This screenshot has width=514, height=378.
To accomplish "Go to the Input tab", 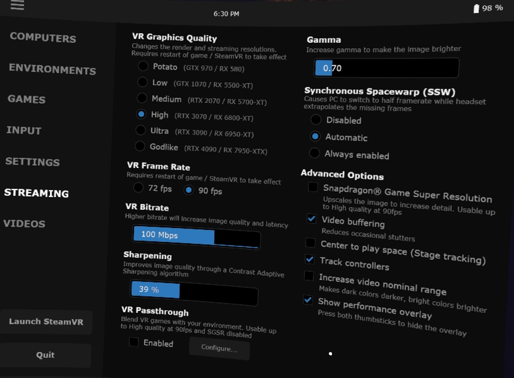I will (x=24, y=130).
